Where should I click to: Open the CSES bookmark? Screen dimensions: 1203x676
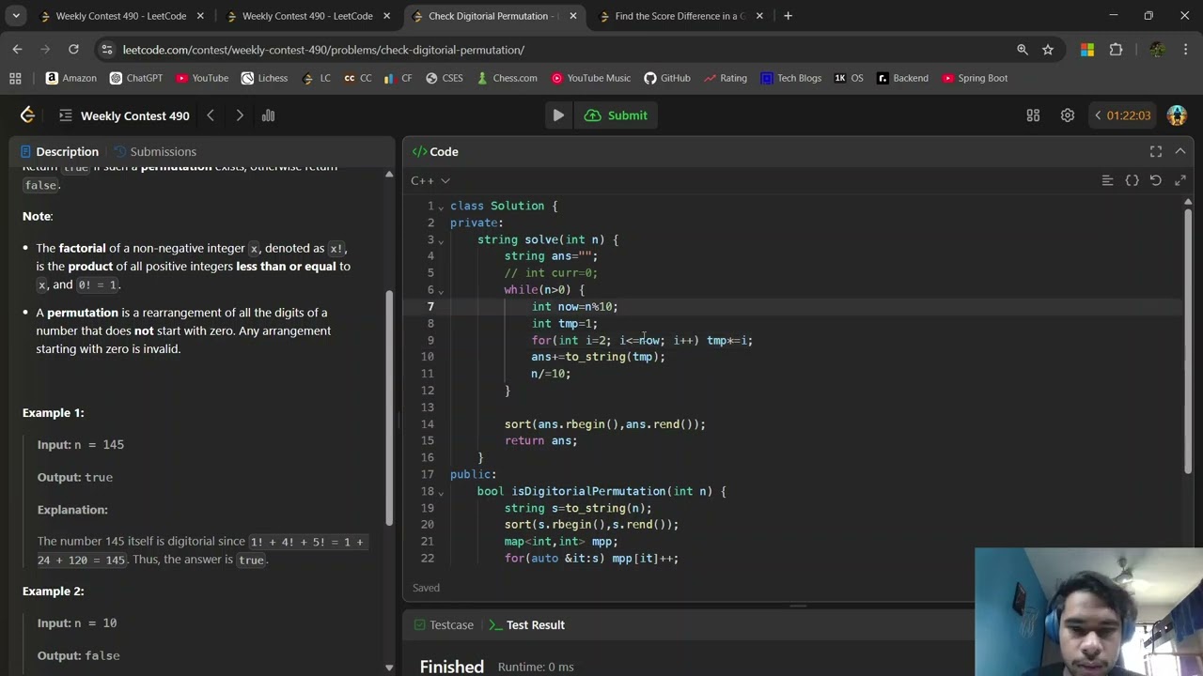(x=445, y=78)
